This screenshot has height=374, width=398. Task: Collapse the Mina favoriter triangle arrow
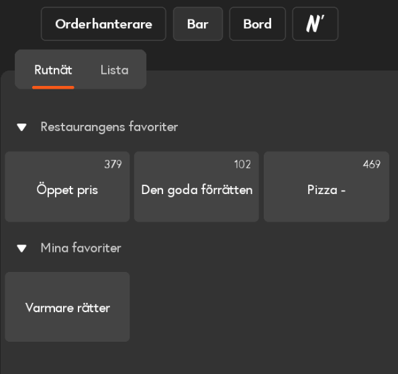[21, 248]
